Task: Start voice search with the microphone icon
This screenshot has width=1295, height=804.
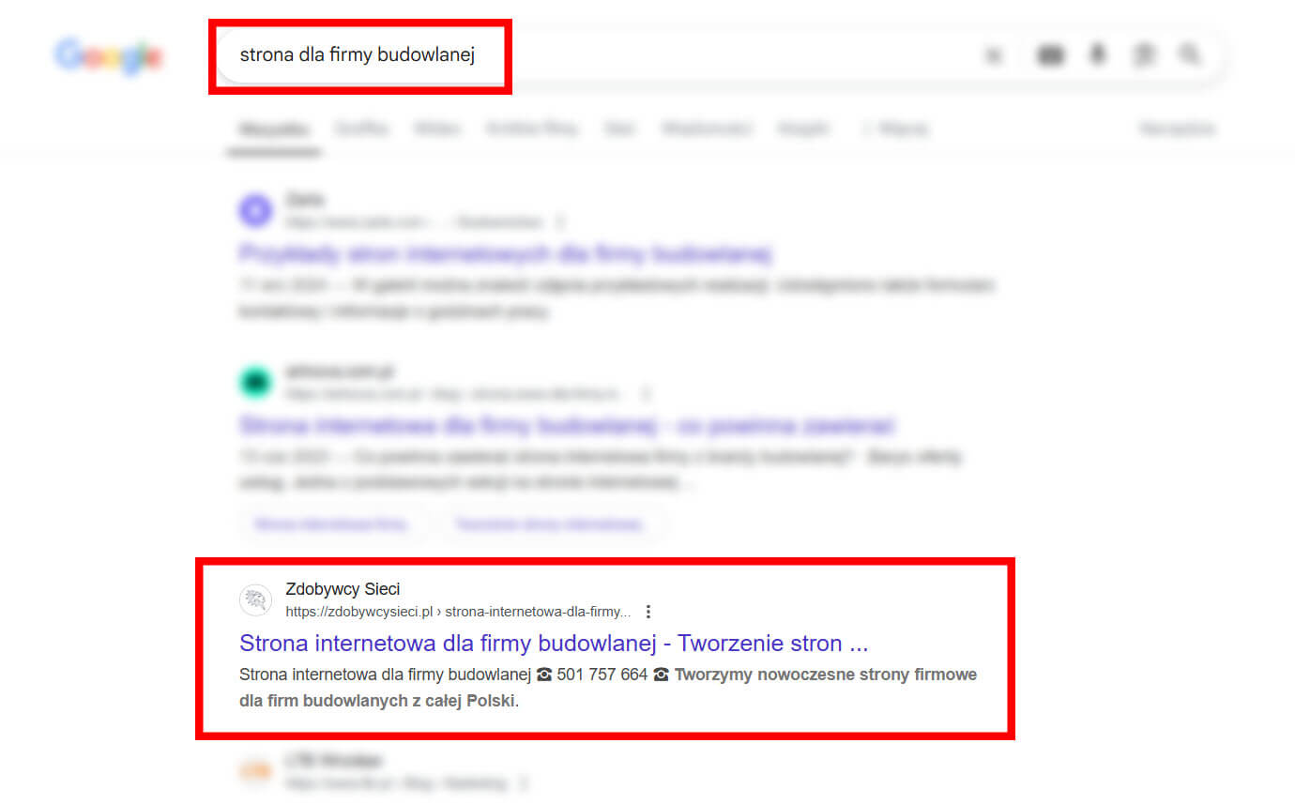Action: click(1097, 55)
